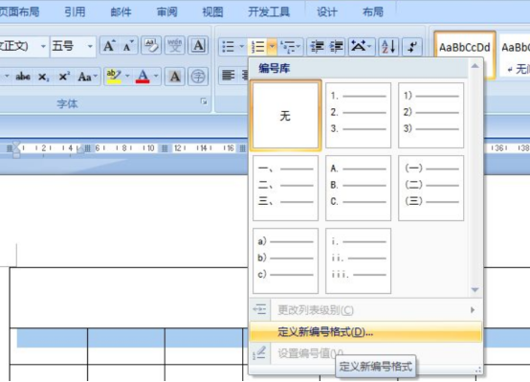
Task: Click the Shrink Font icon
Action: (x=128, y=46)
